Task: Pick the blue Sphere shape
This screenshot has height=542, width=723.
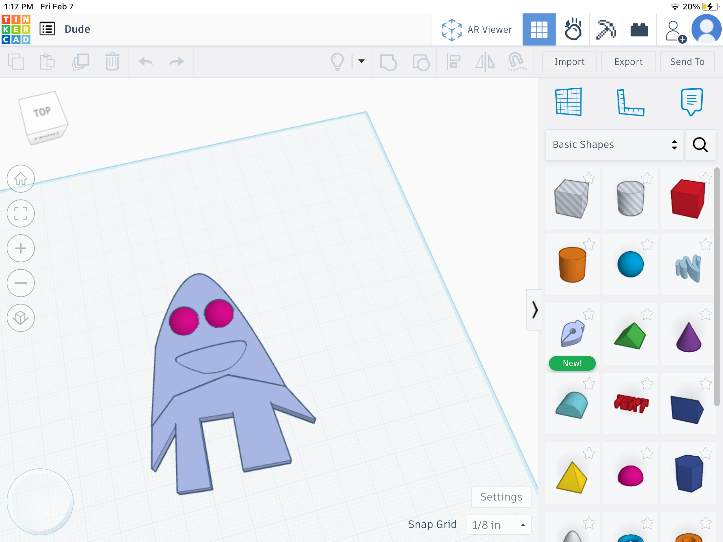Action: [631, 264]
